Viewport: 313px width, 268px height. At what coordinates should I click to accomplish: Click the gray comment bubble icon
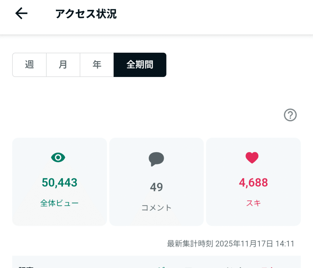pos(156,159)
